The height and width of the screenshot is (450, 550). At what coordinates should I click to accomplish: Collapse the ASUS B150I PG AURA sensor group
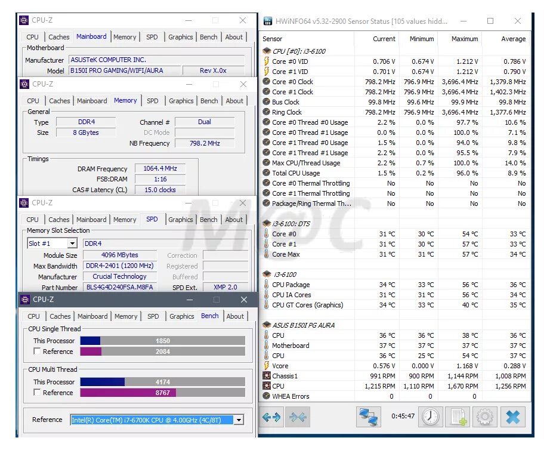[267, 325]
